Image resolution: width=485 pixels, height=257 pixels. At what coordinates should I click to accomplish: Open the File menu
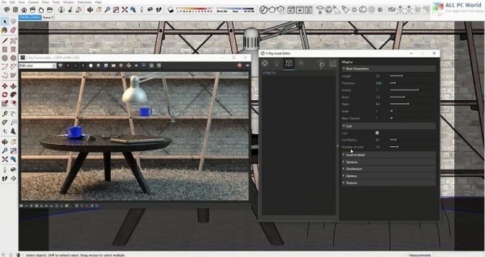pyautogui.click(x=4, y=2)
